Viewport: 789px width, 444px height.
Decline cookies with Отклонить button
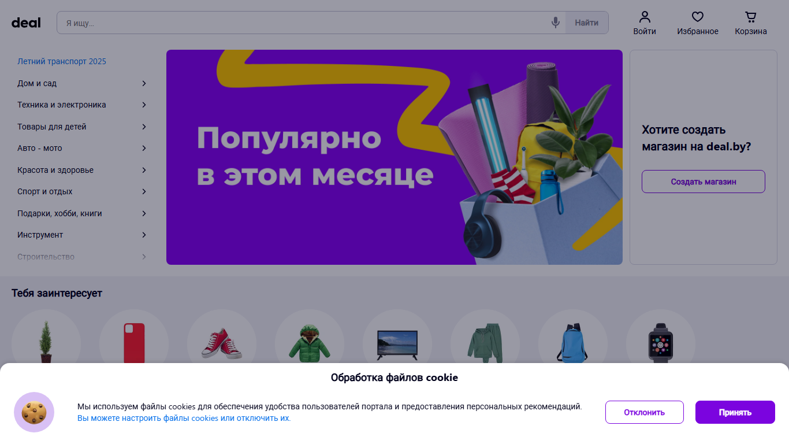coord(645,412)
